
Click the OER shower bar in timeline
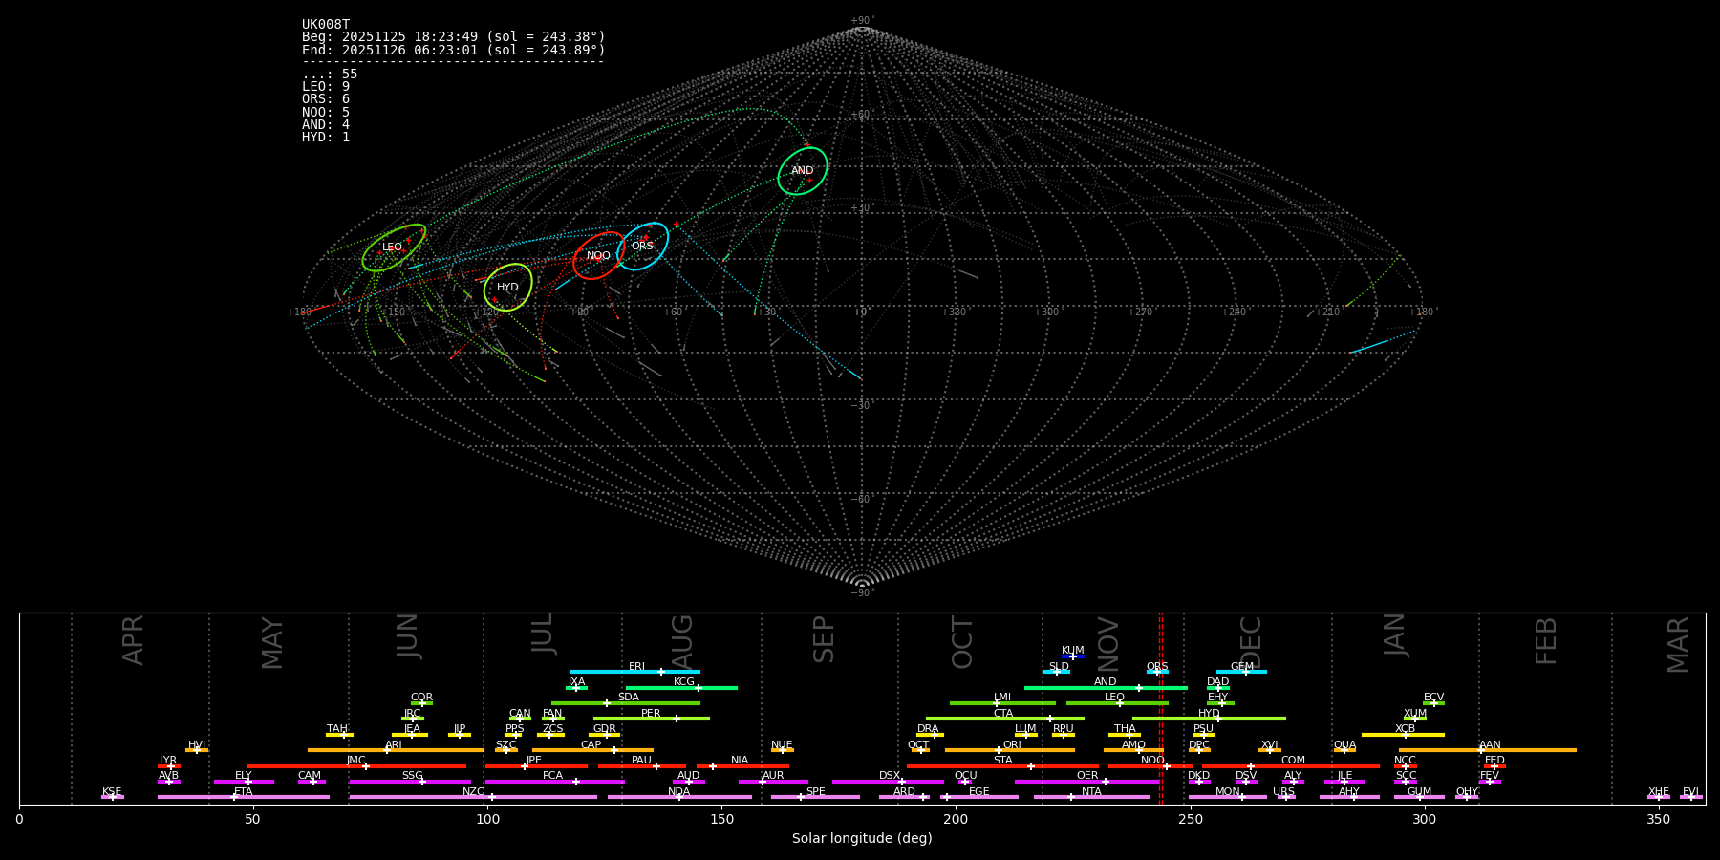pyautogui.click(x=1086, y=781)
